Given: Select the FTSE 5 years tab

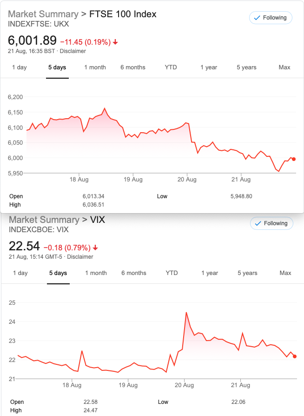Looking at the screenshot, I should coord(246,67).
